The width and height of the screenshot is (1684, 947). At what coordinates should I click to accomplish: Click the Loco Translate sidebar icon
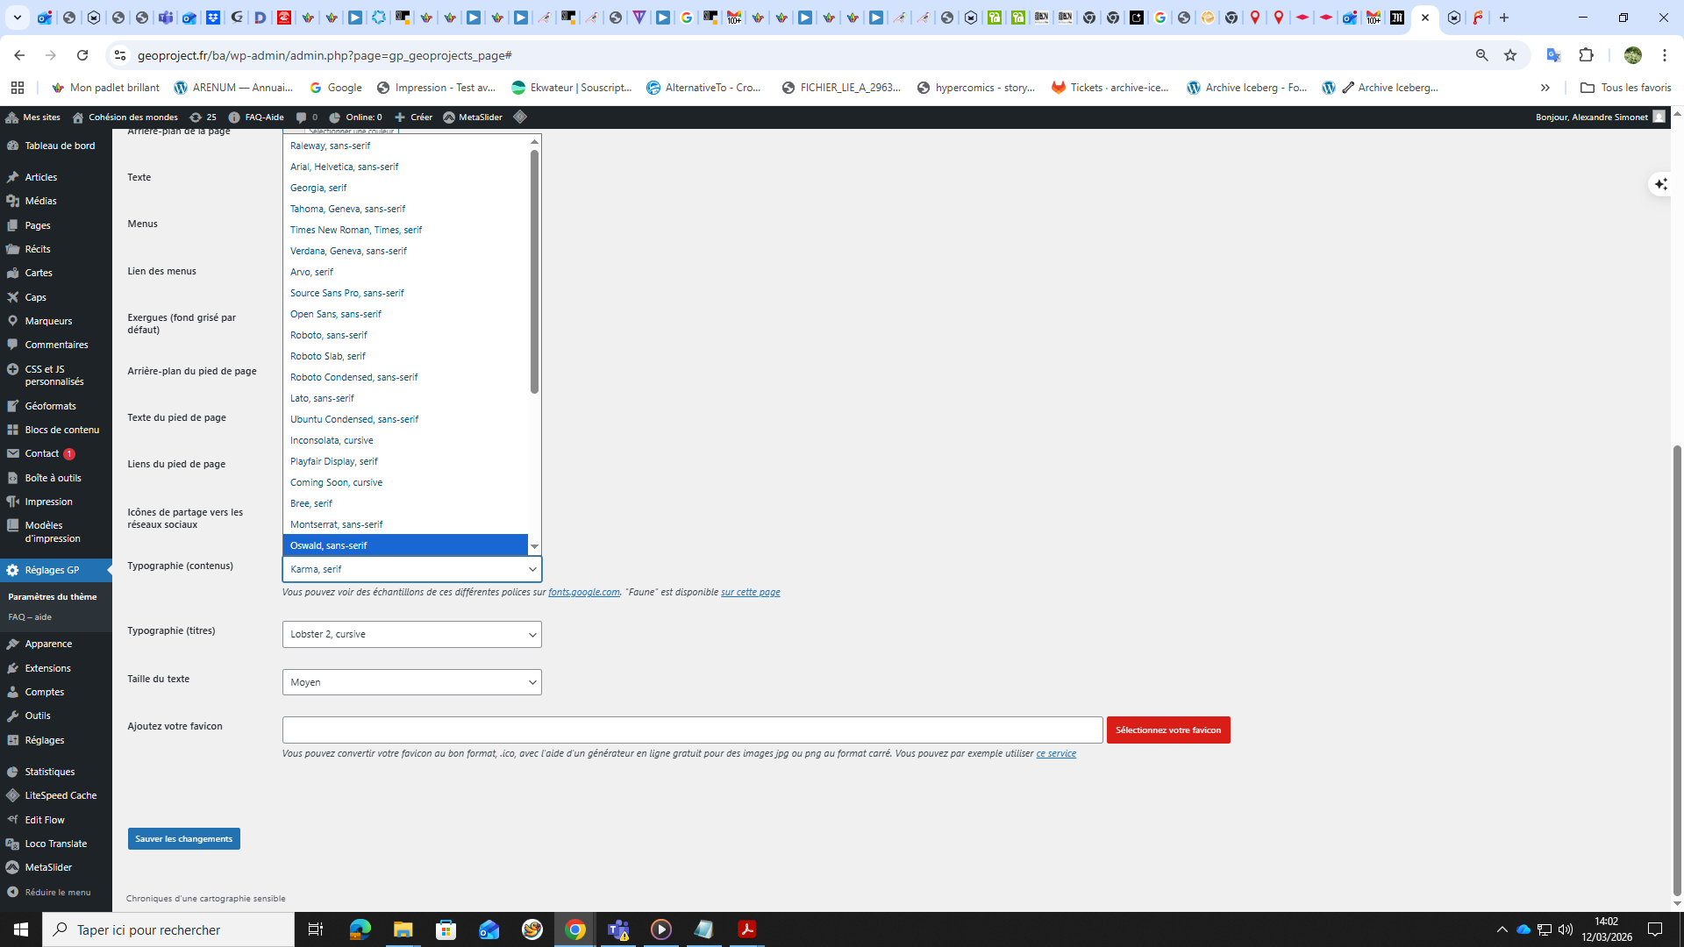[x=13, y=844]
